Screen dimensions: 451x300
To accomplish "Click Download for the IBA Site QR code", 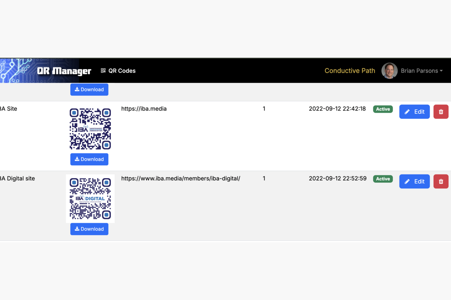I will pyautogui.click(x=89, y=159).
